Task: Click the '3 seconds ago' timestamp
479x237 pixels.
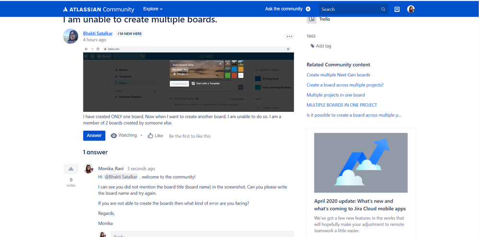Action: click(141, 169)
